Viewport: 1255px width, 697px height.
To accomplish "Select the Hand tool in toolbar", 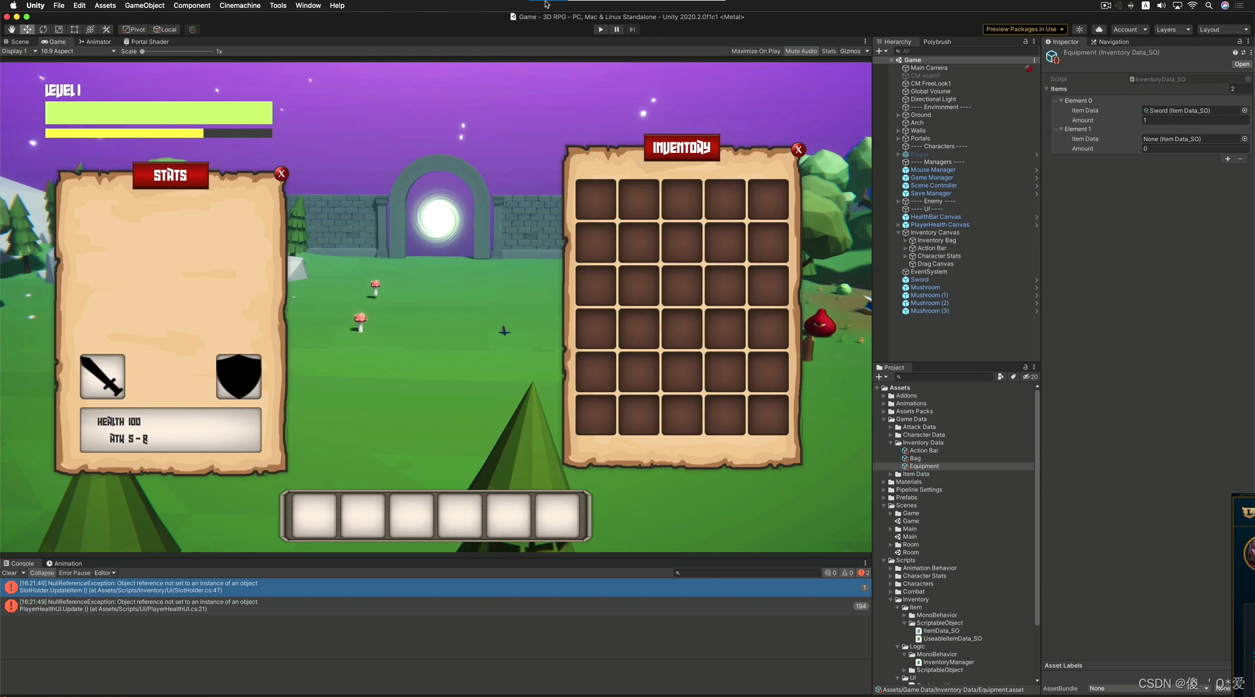I will pyautogui.click(x=11, y=29).
